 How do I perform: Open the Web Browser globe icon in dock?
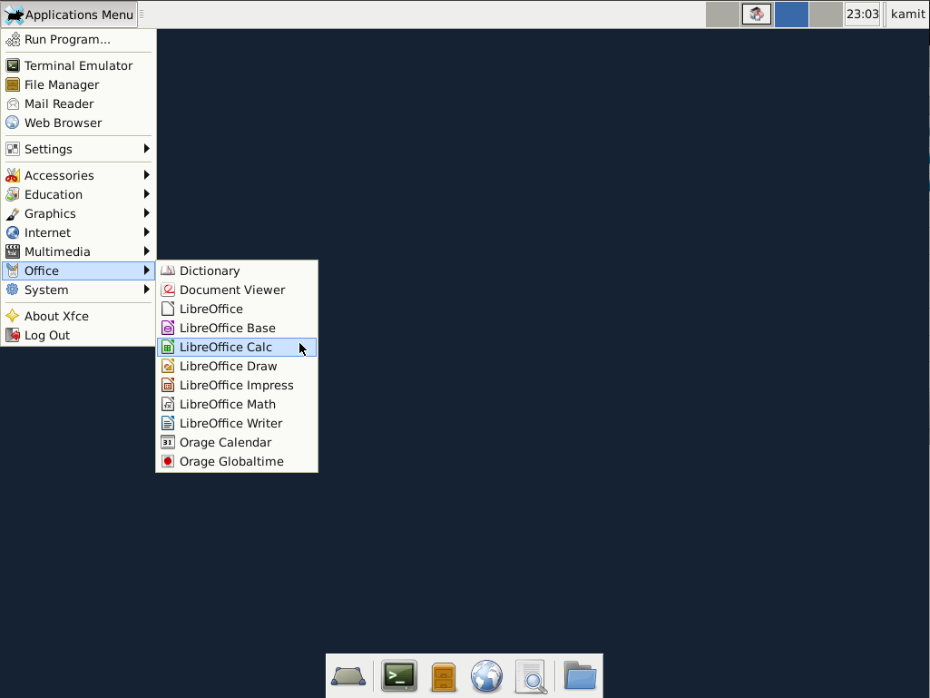click(486, 675)
